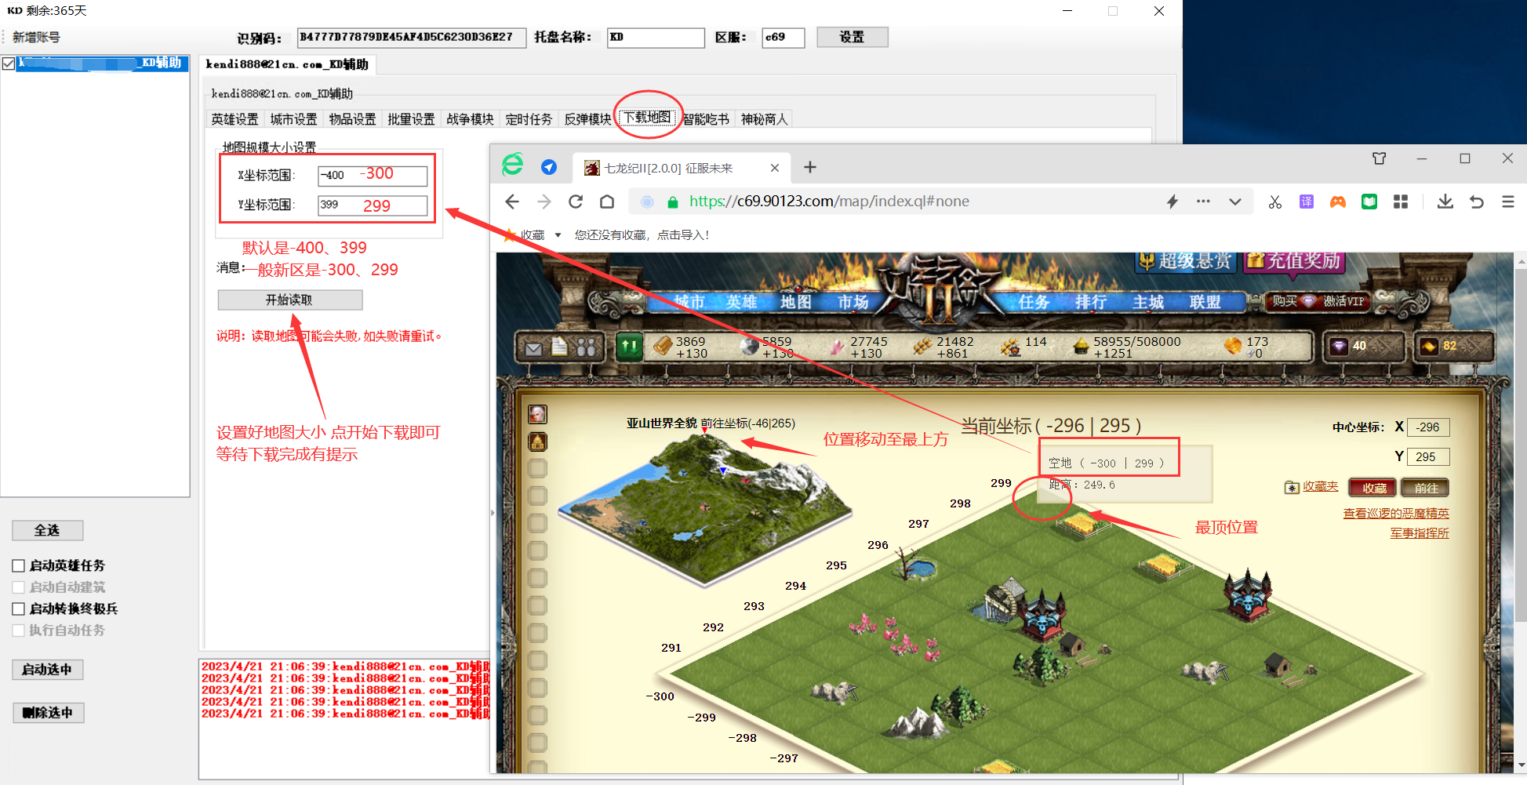Image resolution: width=1527 pixels, height=785 pixels.
Task: Click the green resource exchange arrows icon
Action: 629,346
